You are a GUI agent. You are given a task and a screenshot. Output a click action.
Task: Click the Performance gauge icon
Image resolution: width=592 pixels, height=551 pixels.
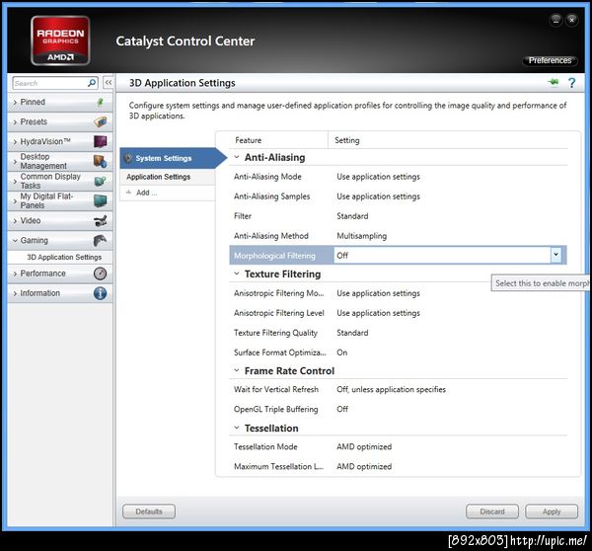click(100, 274)
